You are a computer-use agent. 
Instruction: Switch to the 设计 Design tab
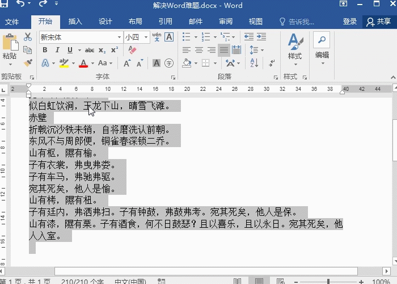pos(105,22)
